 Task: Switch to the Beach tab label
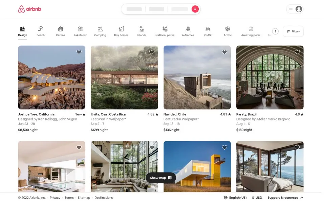41,35
